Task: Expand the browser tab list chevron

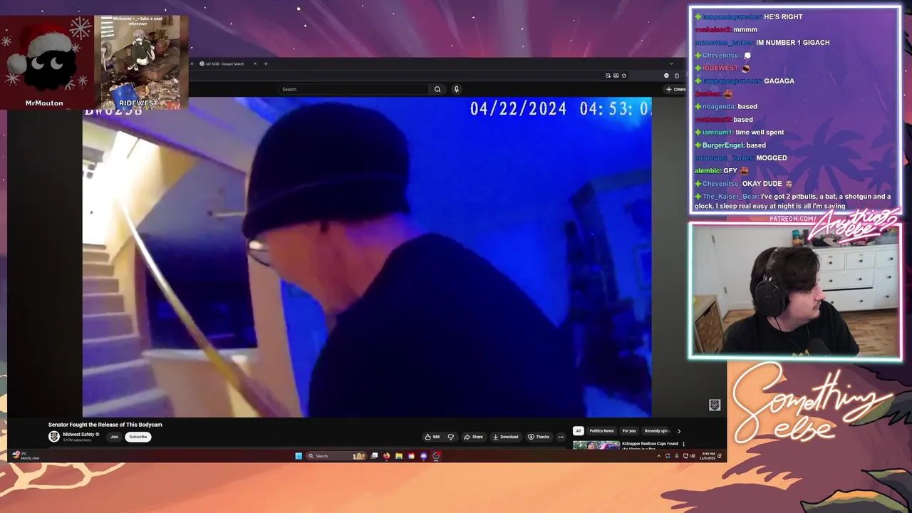Action: (x=671, y=63)
